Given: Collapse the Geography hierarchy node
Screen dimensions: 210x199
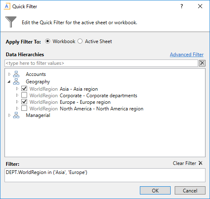Looking at the screenshot, I should (9, 82).
